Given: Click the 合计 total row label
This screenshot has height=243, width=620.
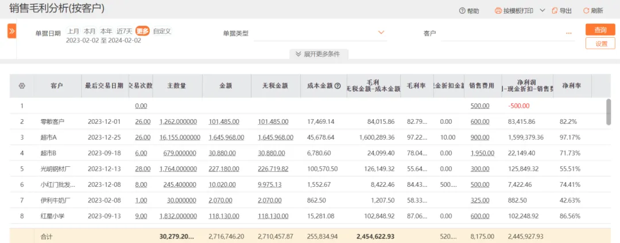Looking at the screenshot, I should pos(46,237).
